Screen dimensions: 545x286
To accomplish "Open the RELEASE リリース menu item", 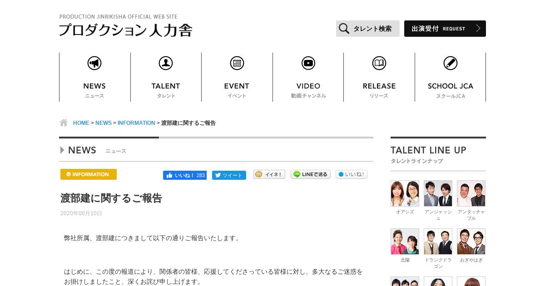I will (x=379, y=77).
